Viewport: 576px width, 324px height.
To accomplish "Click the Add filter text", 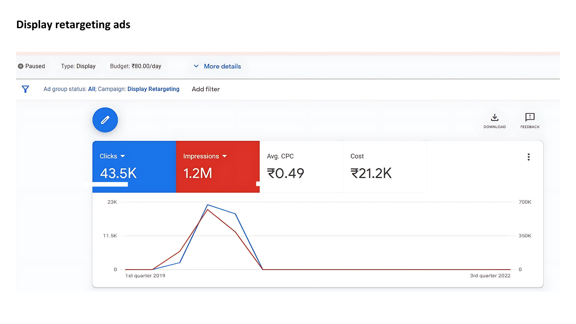I will [206, 89].
